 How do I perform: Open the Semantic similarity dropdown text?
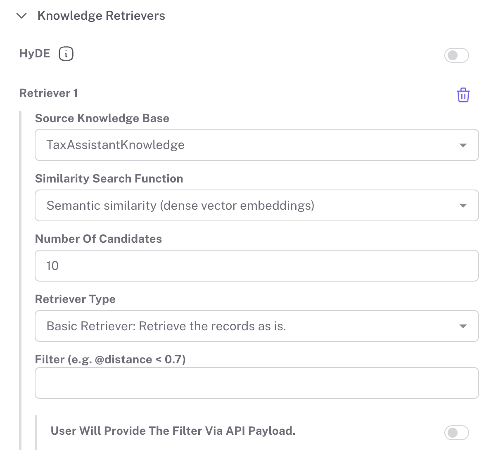180,205
